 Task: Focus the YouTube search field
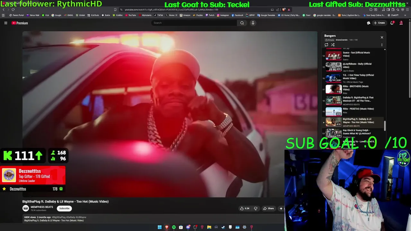[x=194, y=23]
